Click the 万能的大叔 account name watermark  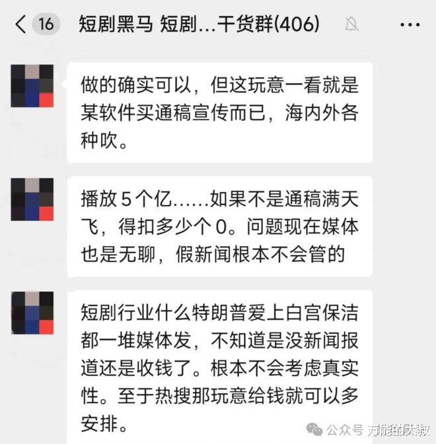click(398, 430)
